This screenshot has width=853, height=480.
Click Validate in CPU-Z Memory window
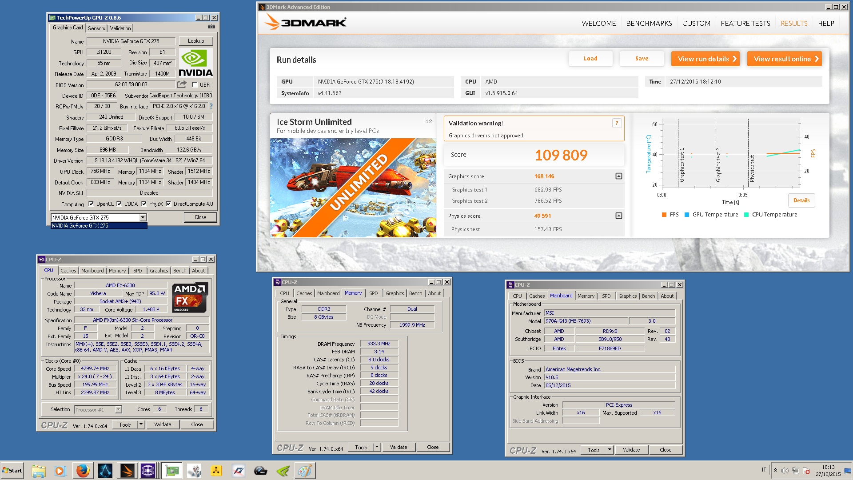click(399, 447)
